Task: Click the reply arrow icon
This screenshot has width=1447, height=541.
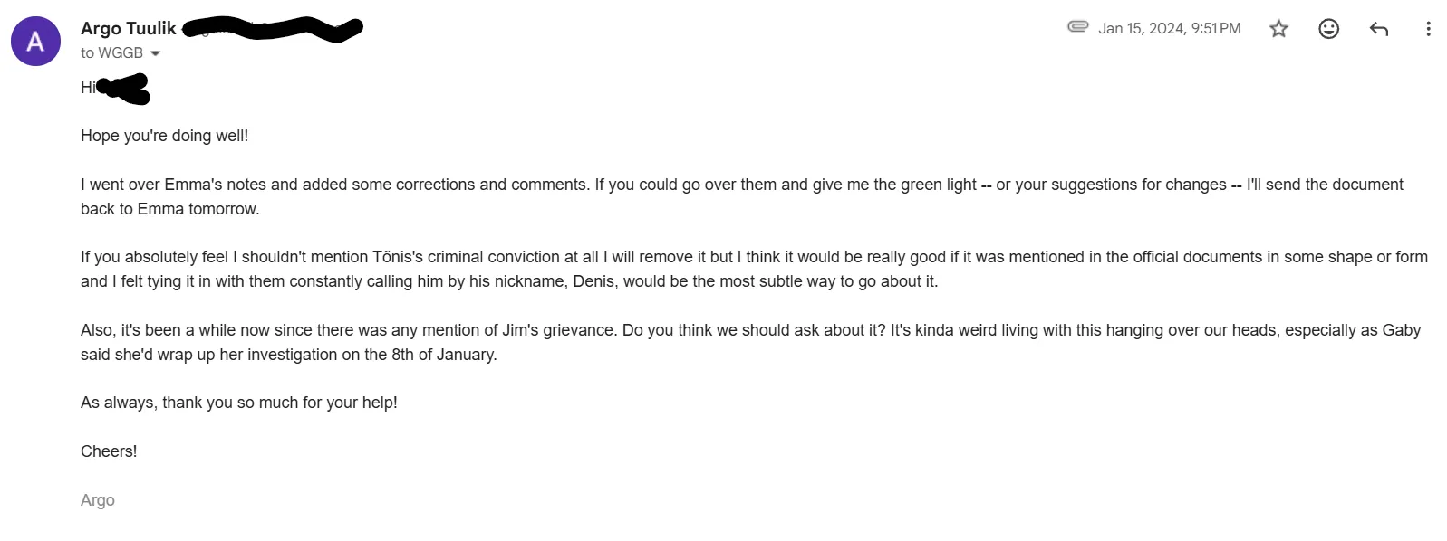Action: (x=1378, y=29)
